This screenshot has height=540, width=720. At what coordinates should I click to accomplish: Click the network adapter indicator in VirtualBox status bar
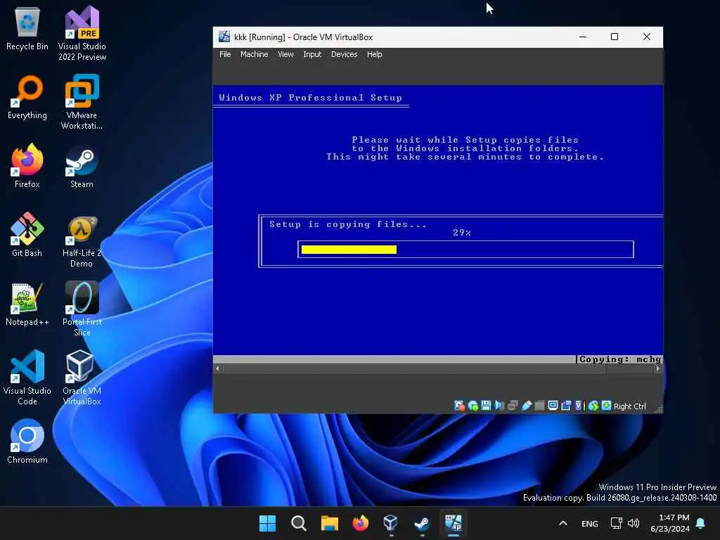[513, 406]
